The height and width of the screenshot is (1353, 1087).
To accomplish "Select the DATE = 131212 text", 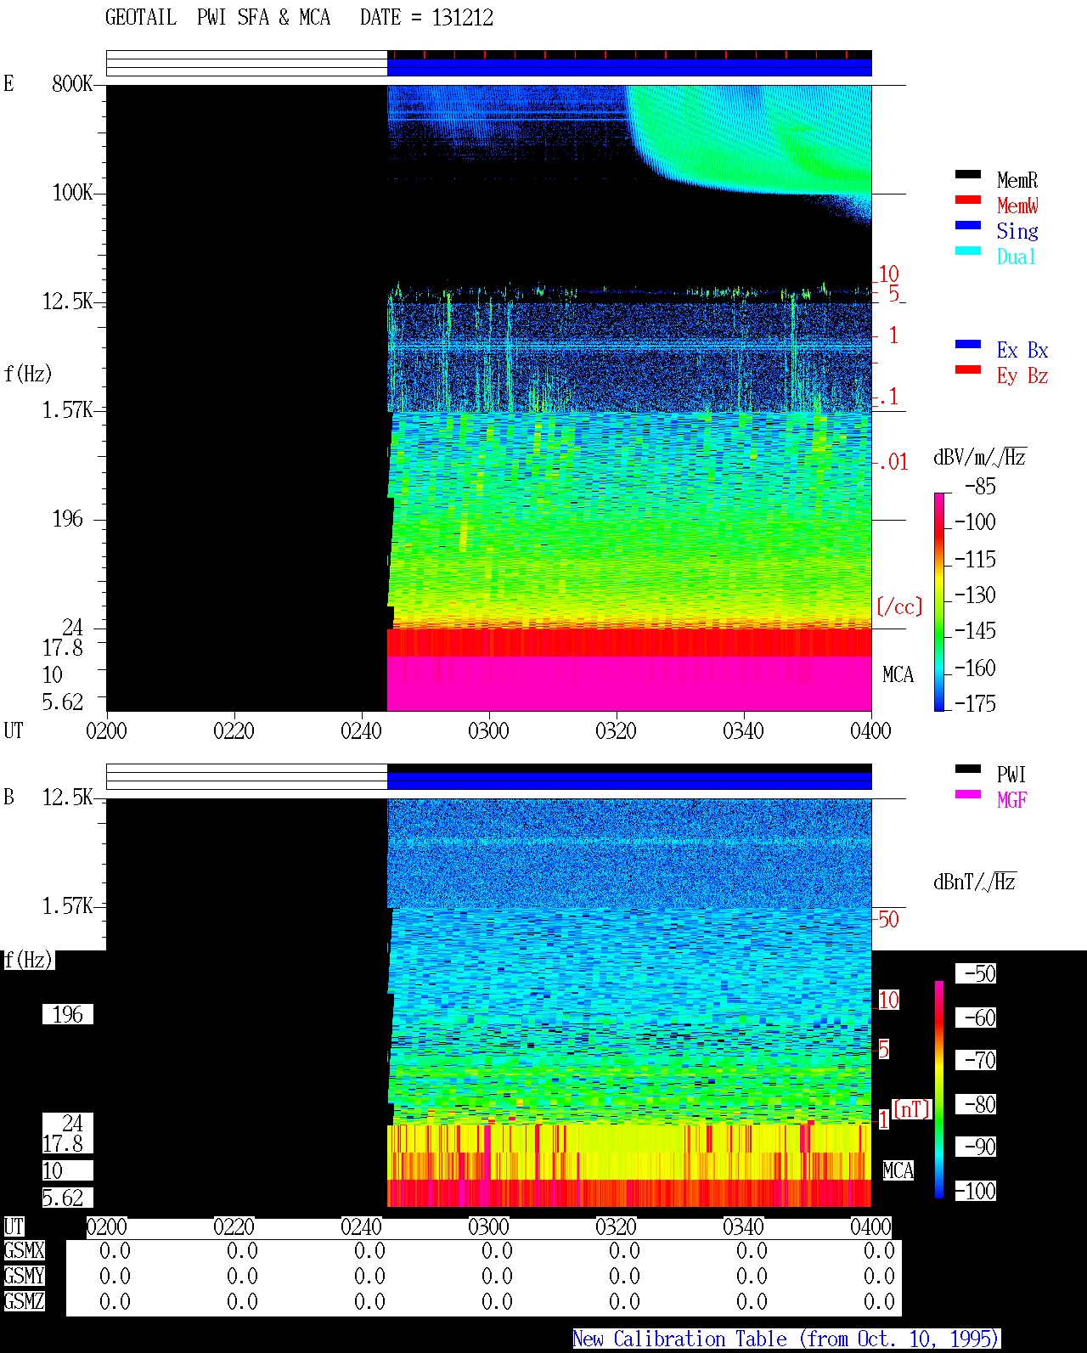I will pyautogui.click(x=426, y=18).
